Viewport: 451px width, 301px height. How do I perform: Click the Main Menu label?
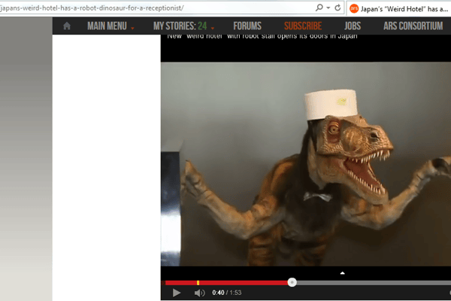pos(107,26)
